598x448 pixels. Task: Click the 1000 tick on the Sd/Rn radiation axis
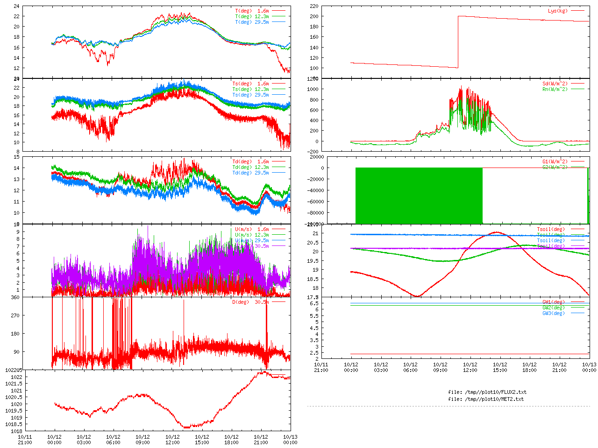click(x=312, y=89)
